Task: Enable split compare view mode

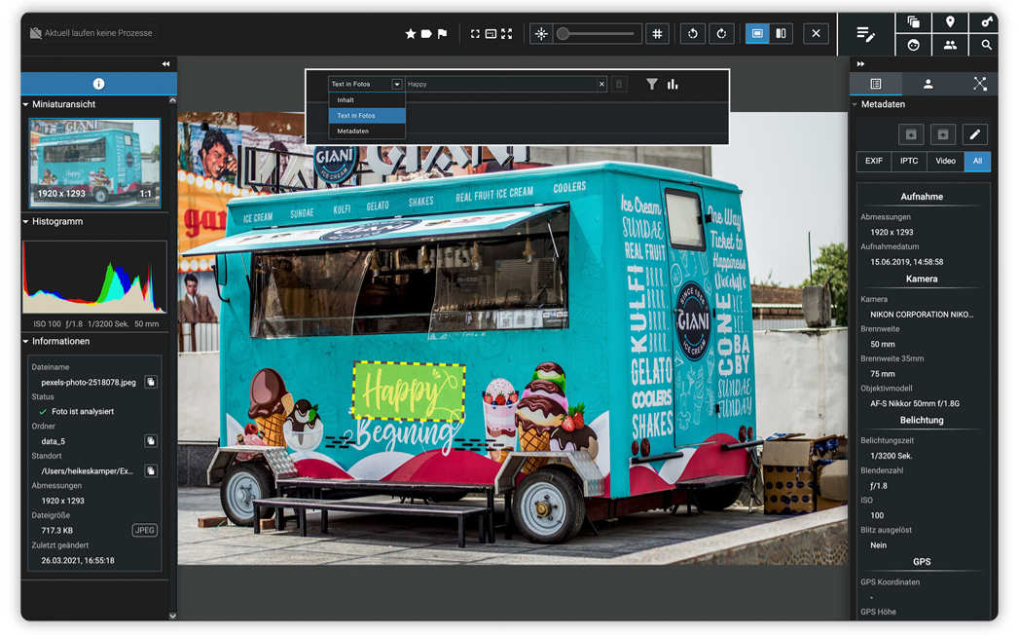Action: coord(781,34)
